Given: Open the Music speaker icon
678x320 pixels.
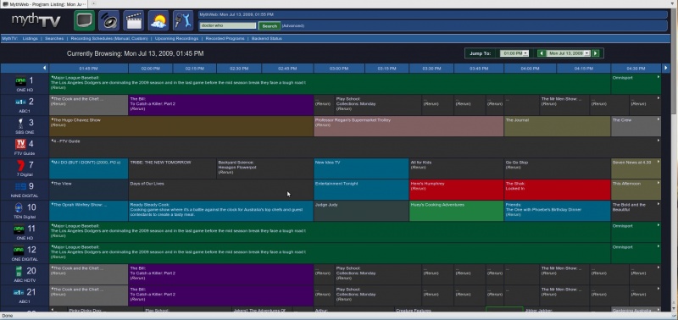Looking at the screenshot, I should [109, 20].
